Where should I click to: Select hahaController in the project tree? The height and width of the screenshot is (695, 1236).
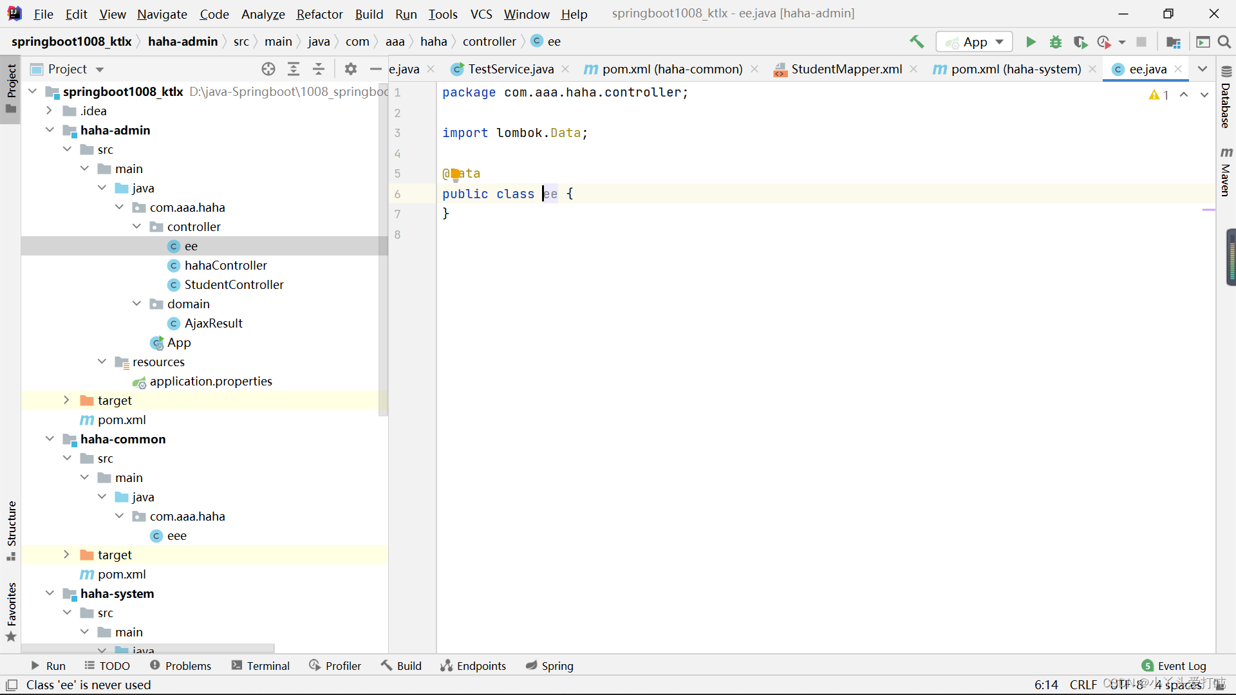click(x=225, y=265)
